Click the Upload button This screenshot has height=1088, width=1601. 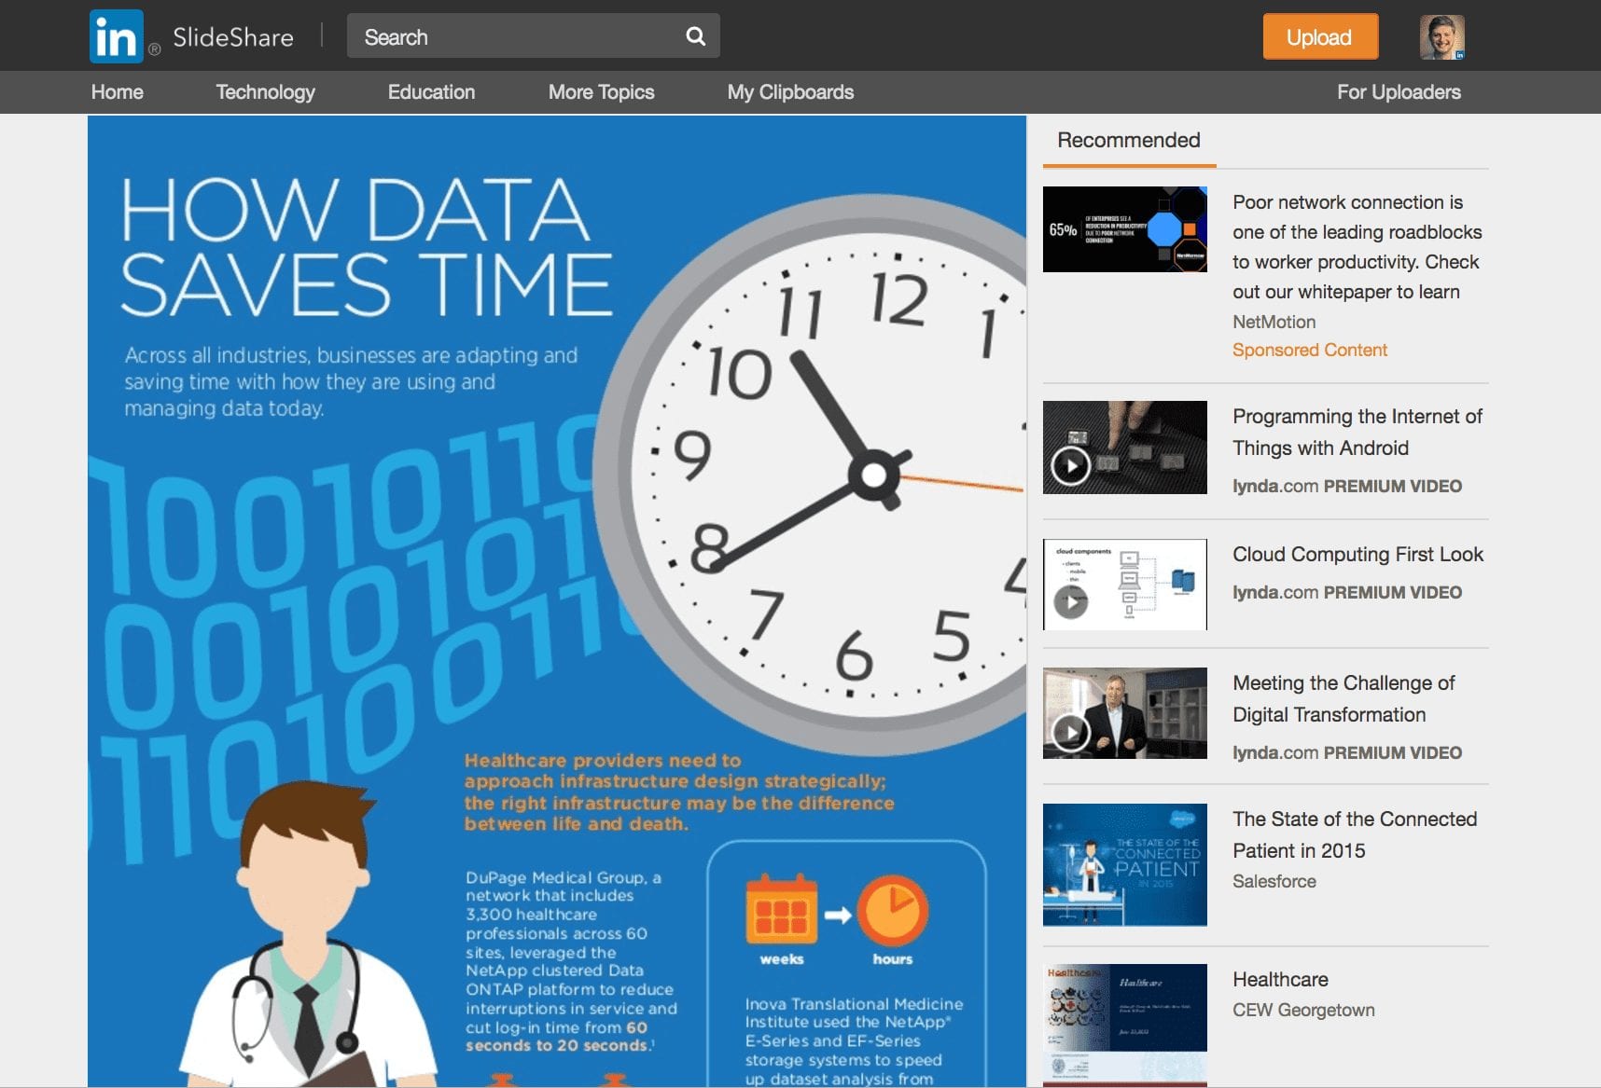[x=1319, y=37]
